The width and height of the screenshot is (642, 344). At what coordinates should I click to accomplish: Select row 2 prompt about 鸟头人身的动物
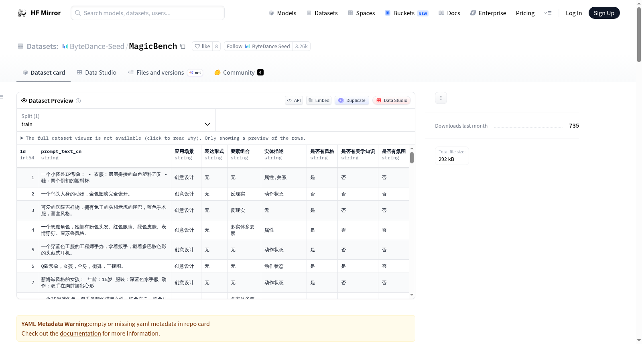click(x=104, y=194)
